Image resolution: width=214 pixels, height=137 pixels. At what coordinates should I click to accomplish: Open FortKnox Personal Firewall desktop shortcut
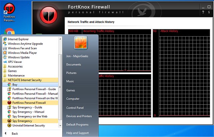point(9,13)
